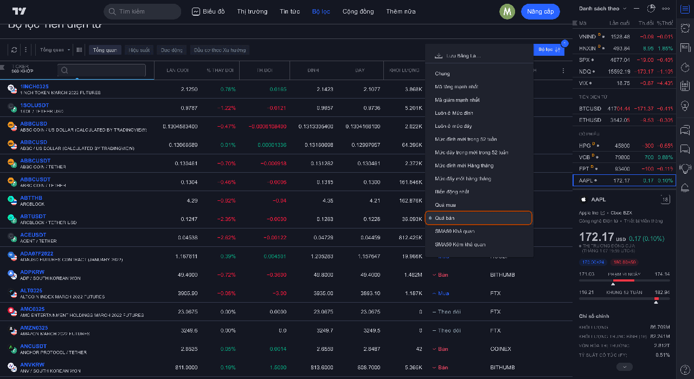Open the Alerts clock icon in right sidebar
Image resolution: width=694 pixels, height=379 pixels.
click(x=685, y=28)
